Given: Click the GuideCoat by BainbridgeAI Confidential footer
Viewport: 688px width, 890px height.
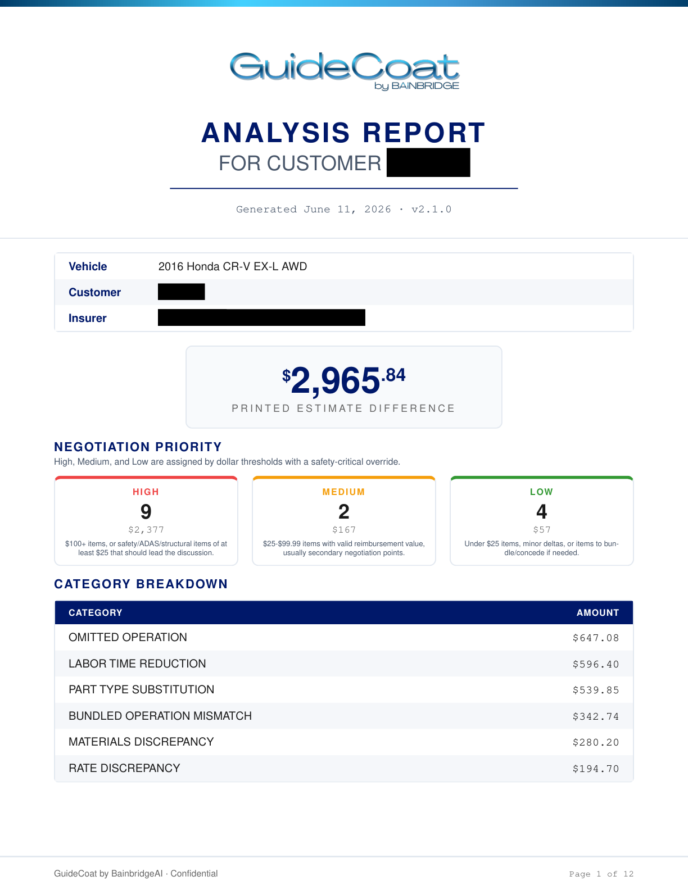Looking at the screenshot, I should pyautogui.click(x=135, y=874).
